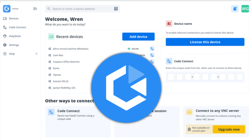Click the Help question-circle icon in the sidebar
The height and width of the screenshot is (140, 251).
click(5, 54)
